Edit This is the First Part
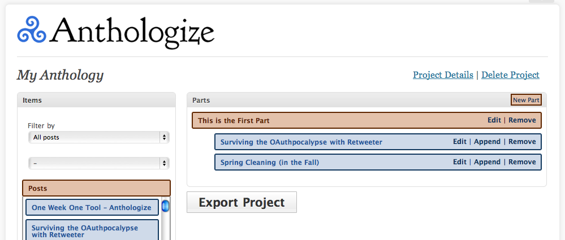The width and height of the screenshot is (565, 240). point(494,120)
